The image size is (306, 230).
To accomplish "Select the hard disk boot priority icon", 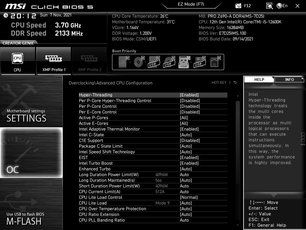I will [123, 62].
